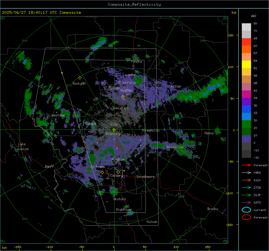Click the light blue 33-30 dBZ band
The image size is (269, 251).
click(x=246, y=117)
